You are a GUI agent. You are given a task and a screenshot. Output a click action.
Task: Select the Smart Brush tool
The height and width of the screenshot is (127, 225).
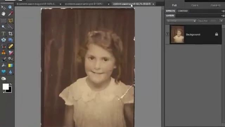[10, 59]
